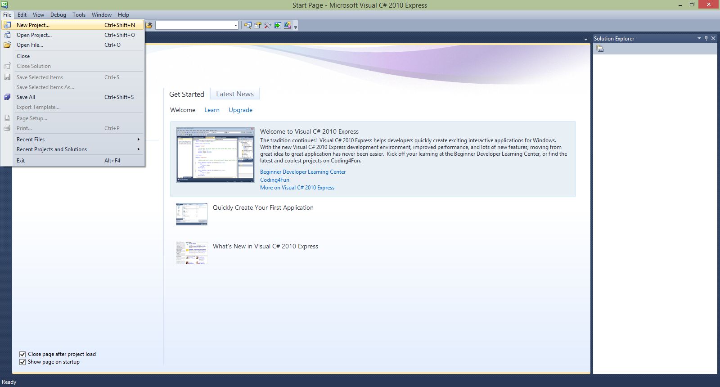Toggle Show page on startup checkbox
Image resolution: width=720 pixels, height=387 pixels.
click(x=22, y=362)
